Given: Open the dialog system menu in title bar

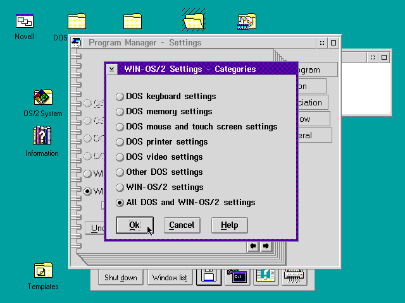Looking at the screenshot, I should coord(112,69).
